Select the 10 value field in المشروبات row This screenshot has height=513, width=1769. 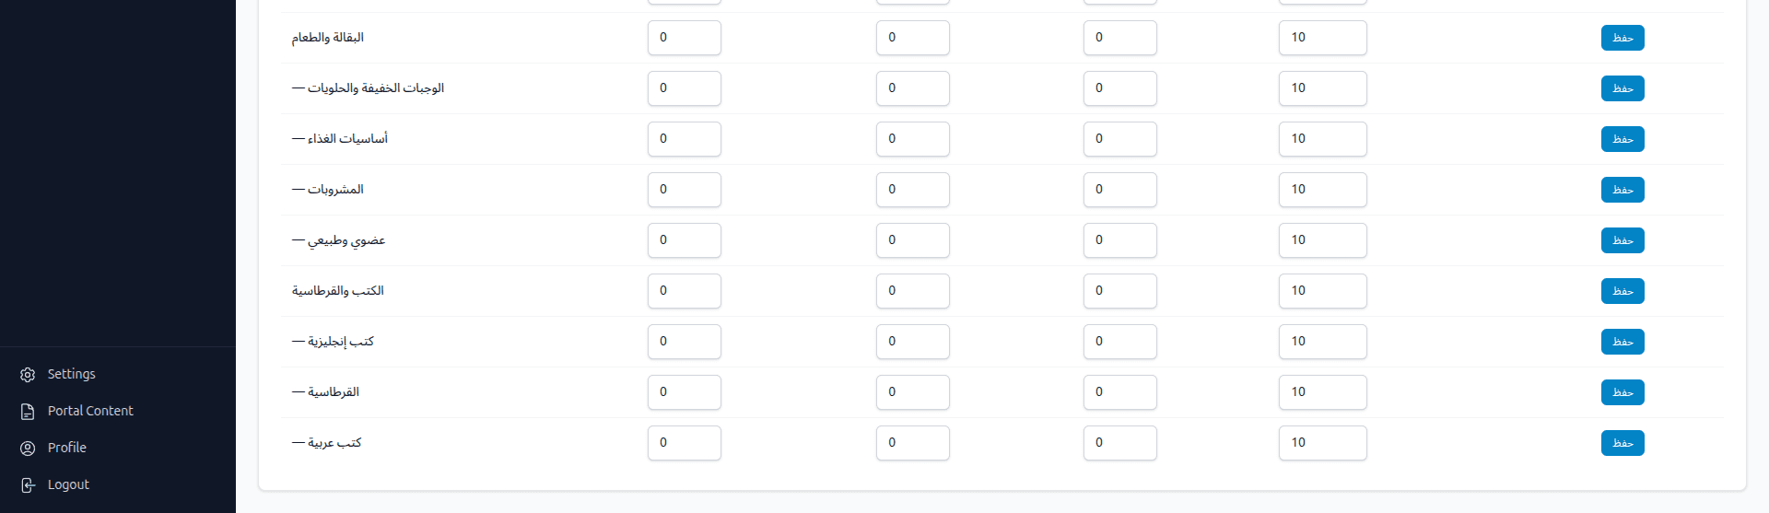[x=1322, y=190]
